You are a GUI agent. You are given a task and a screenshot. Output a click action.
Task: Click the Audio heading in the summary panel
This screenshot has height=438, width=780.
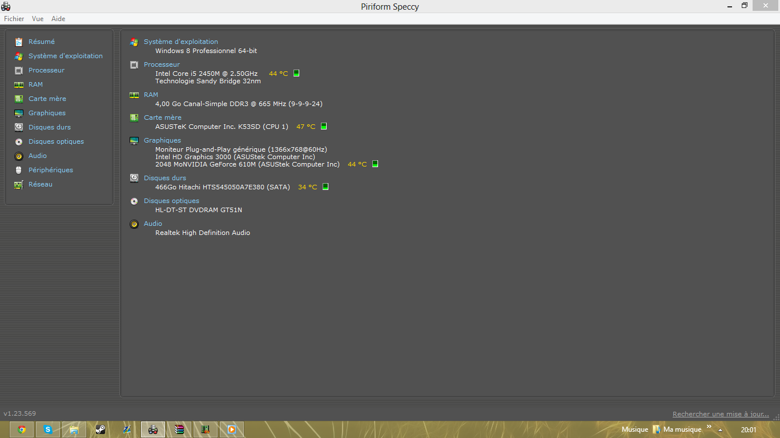click(153, 224)
